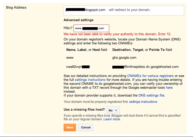The width and height of the screenshot is (193, 137).
Task: Click 'Name, Label, or Host field' header
Action: click(x=87, y=50)
